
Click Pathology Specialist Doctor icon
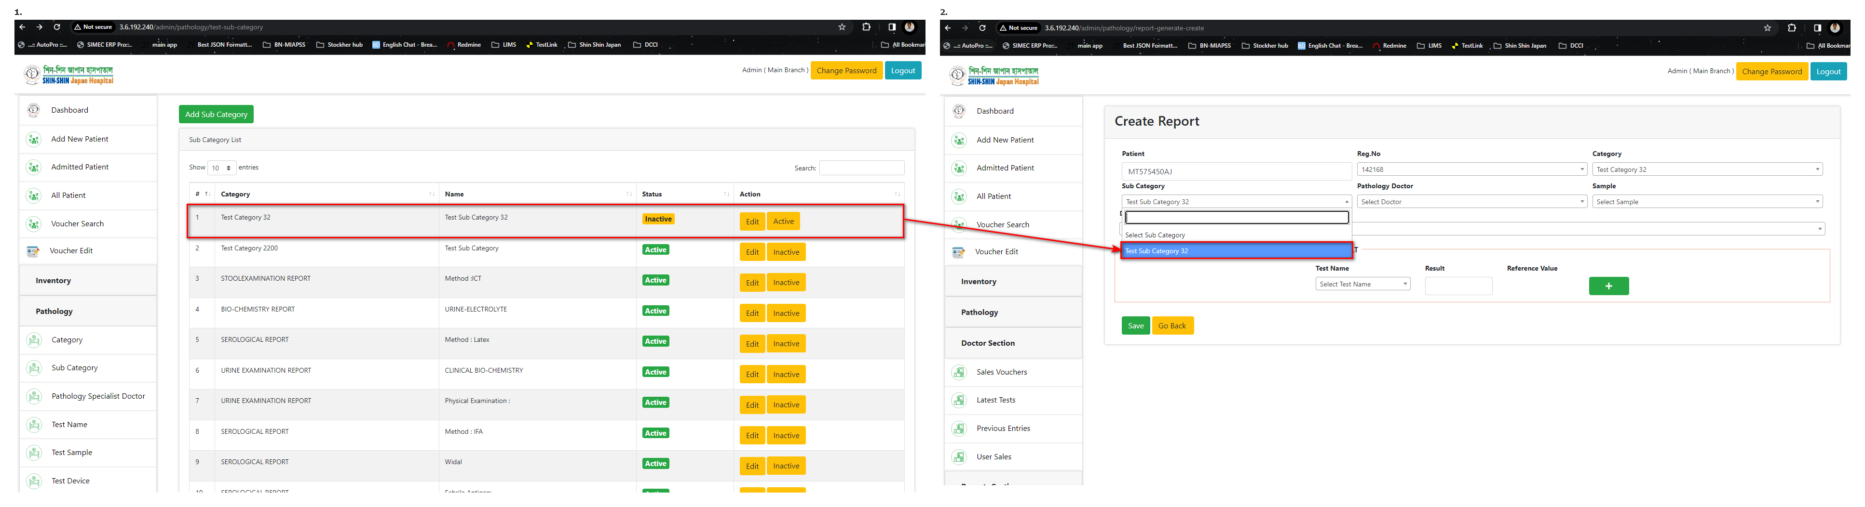(x=34, y=396)
